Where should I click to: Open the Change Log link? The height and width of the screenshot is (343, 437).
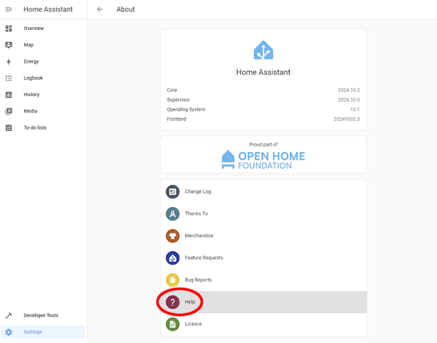click(x=198, y=192)
